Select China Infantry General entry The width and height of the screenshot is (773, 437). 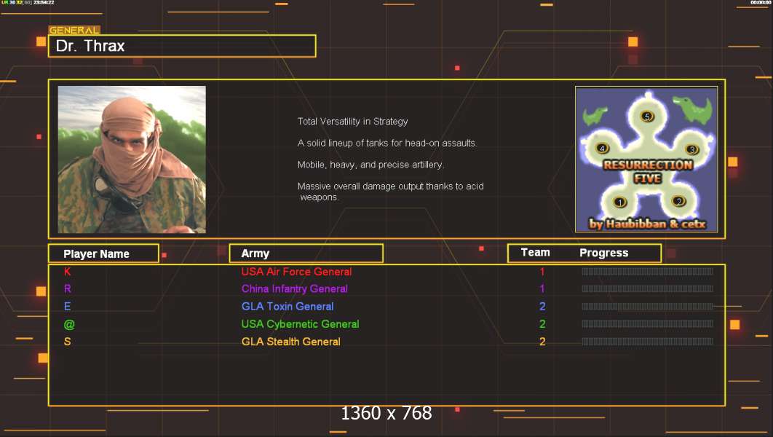click(x=294, y=289)
